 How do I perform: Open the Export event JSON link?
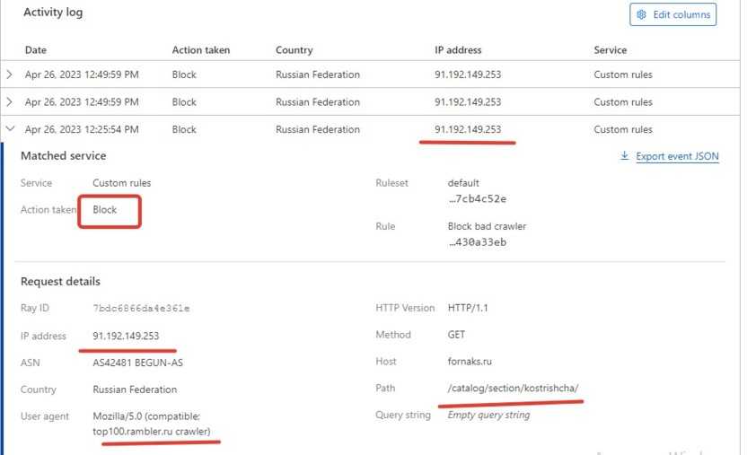coord(677,156)
